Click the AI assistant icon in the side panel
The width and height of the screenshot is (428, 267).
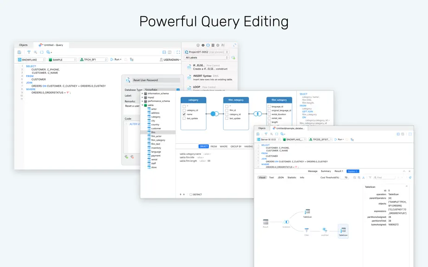point(223,45)
